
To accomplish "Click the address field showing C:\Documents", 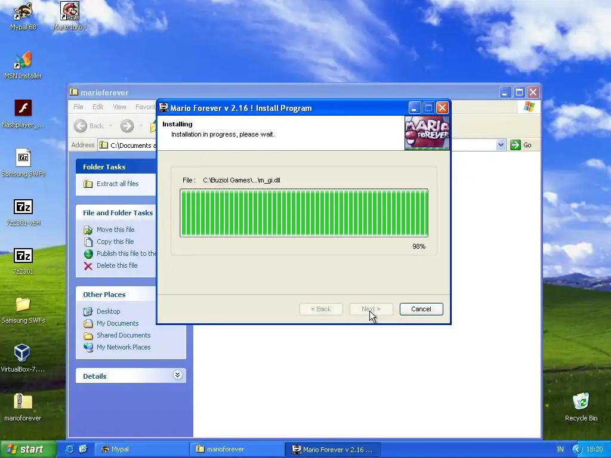I will point(127,146).
